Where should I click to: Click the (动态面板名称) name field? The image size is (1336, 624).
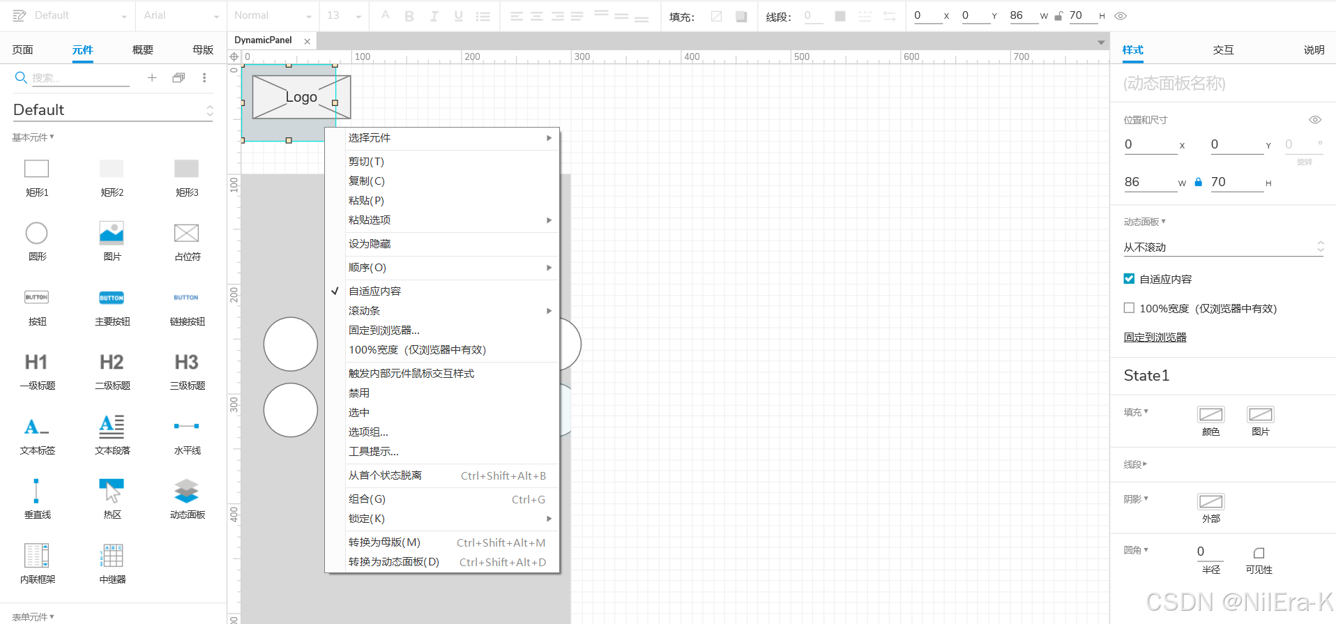click(1223, 84)
